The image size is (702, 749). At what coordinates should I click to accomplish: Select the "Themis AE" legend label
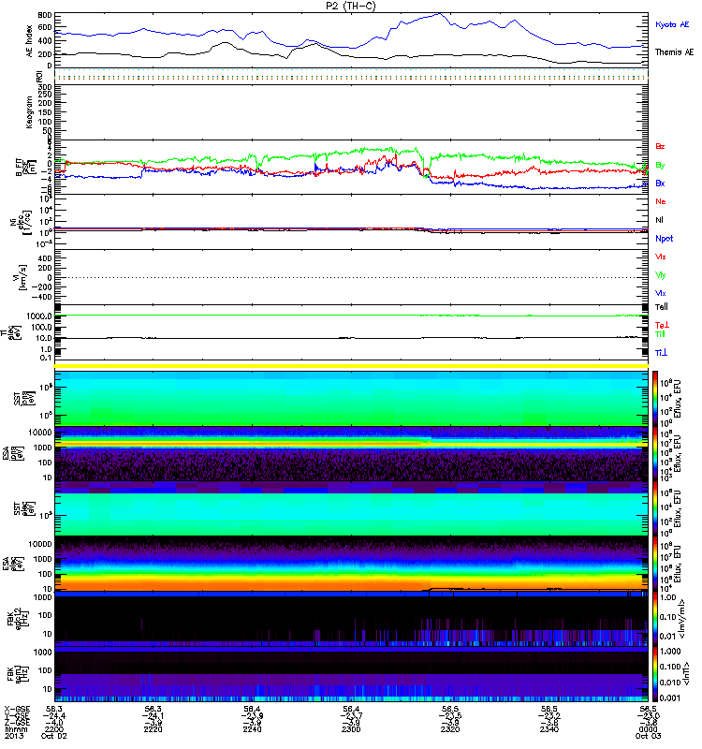674,52
